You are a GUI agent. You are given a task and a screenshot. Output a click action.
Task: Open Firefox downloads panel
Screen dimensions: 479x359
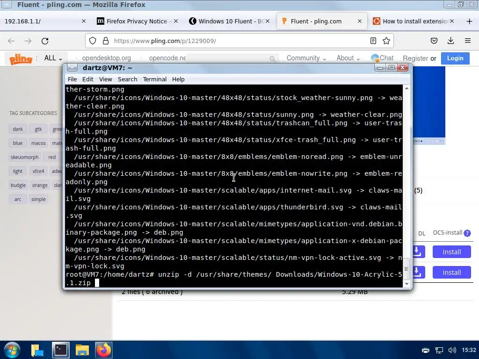click(450, 41)
